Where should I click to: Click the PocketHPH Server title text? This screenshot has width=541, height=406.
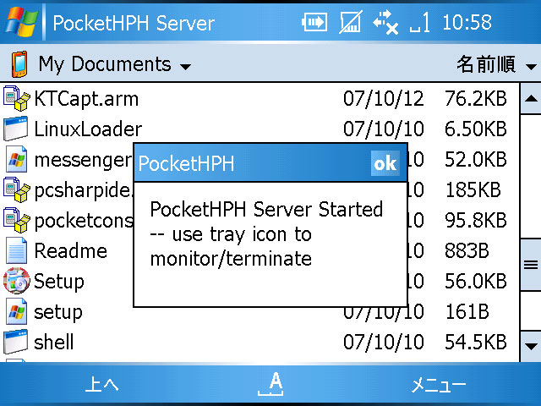(134, 23)
